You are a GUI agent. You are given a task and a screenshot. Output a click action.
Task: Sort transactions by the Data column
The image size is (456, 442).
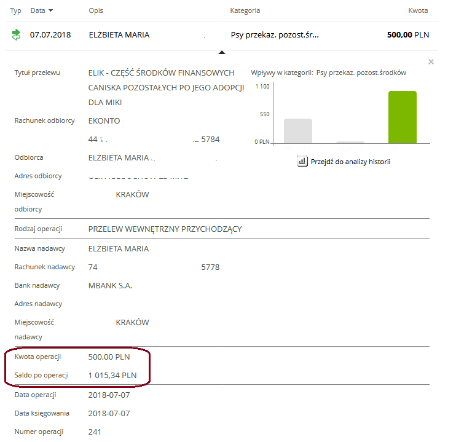(x=42, y=10)
